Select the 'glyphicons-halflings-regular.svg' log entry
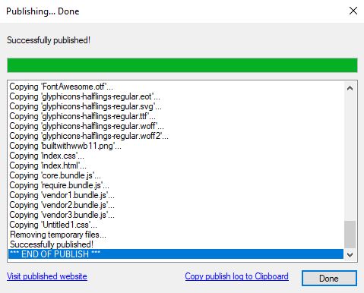The height and width of the screenshot is (293, 364). coord(176,106)
